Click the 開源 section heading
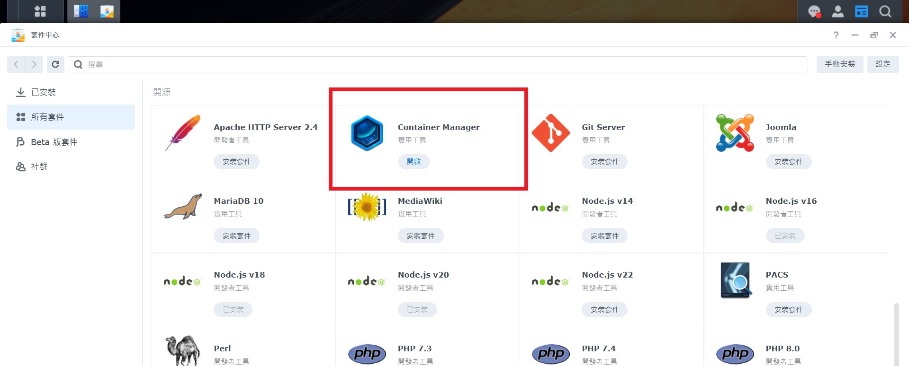 [162, 92]
